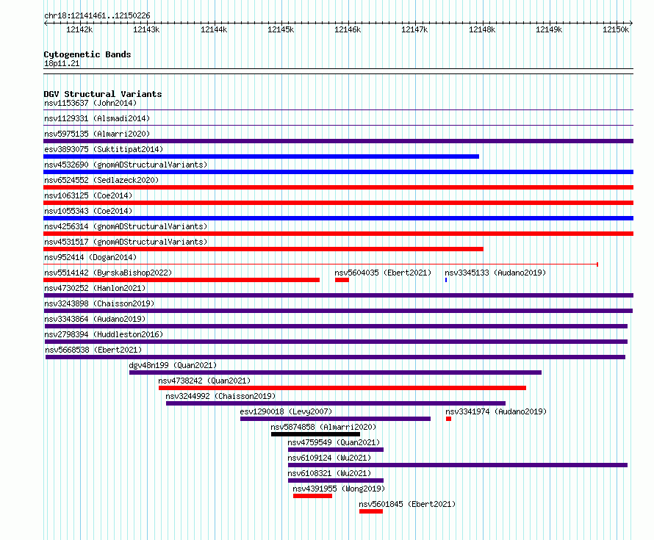The width and height of the screenshot is (654, 540).
Task: Click the purple nsv5668538 (Ebert2021) bar
Action: click(x=335, y=357)
